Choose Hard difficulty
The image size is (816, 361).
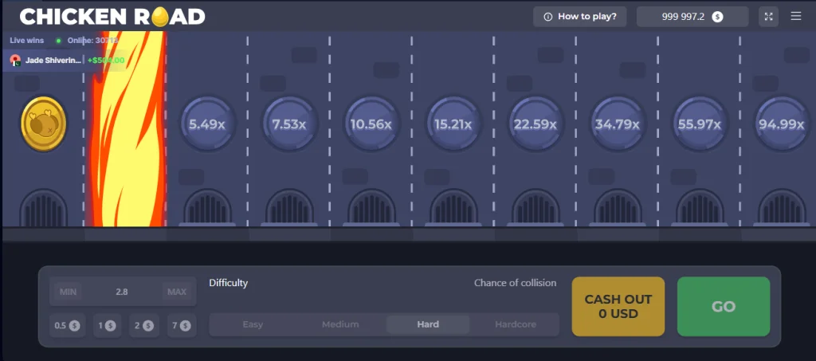pos(428,324)
